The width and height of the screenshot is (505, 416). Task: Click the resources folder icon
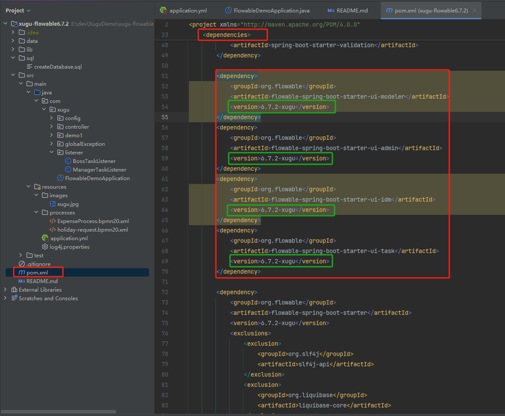37,187
